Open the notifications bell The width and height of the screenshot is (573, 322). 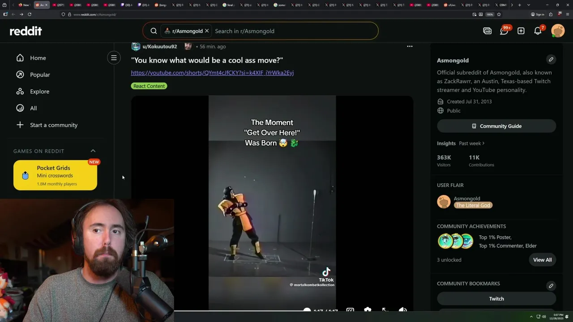pyautogui.click(x=538, y=31)
